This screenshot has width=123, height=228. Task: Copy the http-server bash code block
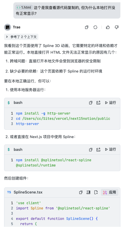(x=91, y=103)
